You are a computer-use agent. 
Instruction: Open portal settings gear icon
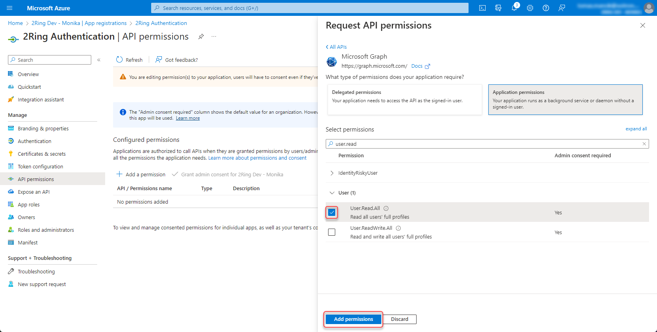point(530,8)
